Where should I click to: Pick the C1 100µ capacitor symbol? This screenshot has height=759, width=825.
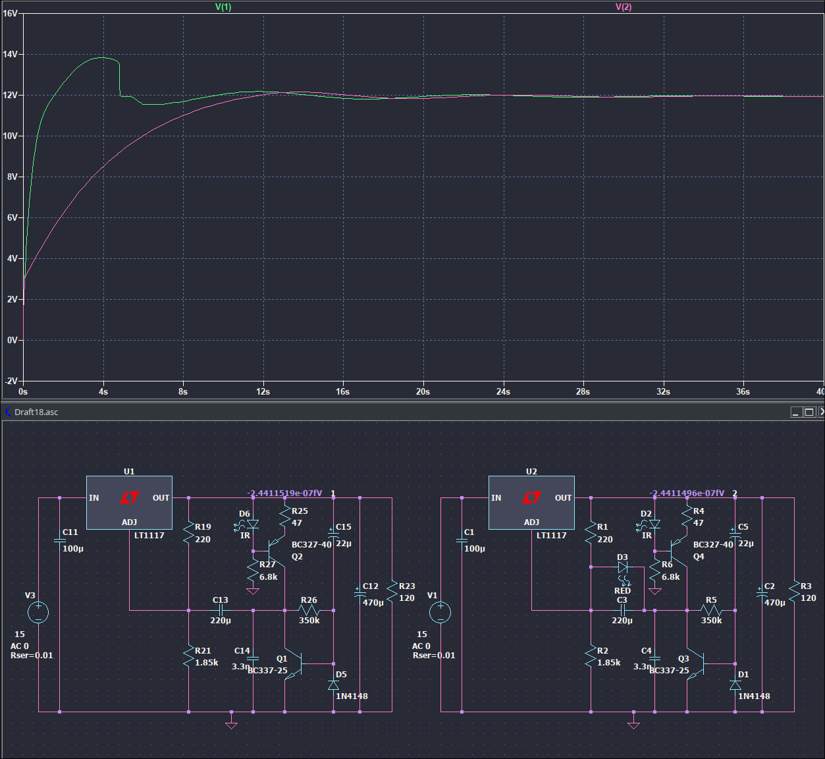[x=462, y=540]
